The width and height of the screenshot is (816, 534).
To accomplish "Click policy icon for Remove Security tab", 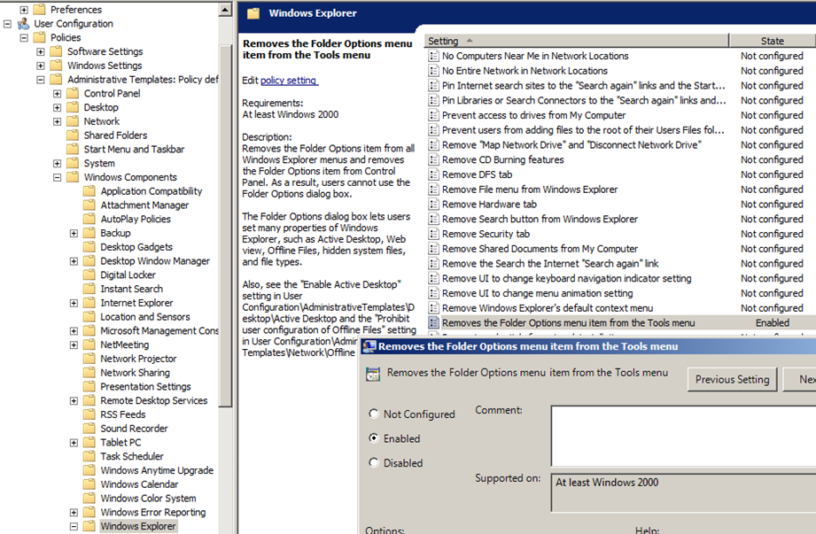I will click(433, 234).
